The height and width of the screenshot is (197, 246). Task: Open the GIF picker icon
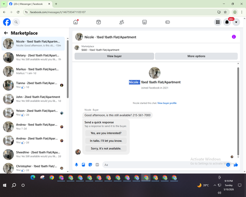[x=97, y=164]
